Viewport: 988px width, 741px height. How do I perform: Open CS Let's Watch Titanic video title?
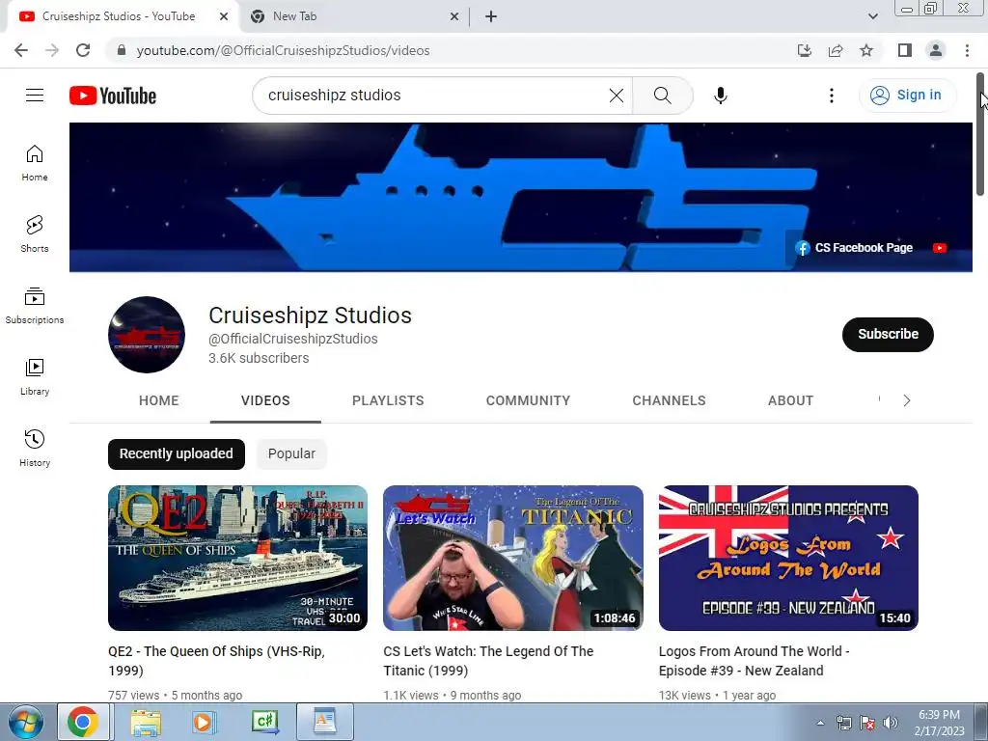(x=488, y=661)
